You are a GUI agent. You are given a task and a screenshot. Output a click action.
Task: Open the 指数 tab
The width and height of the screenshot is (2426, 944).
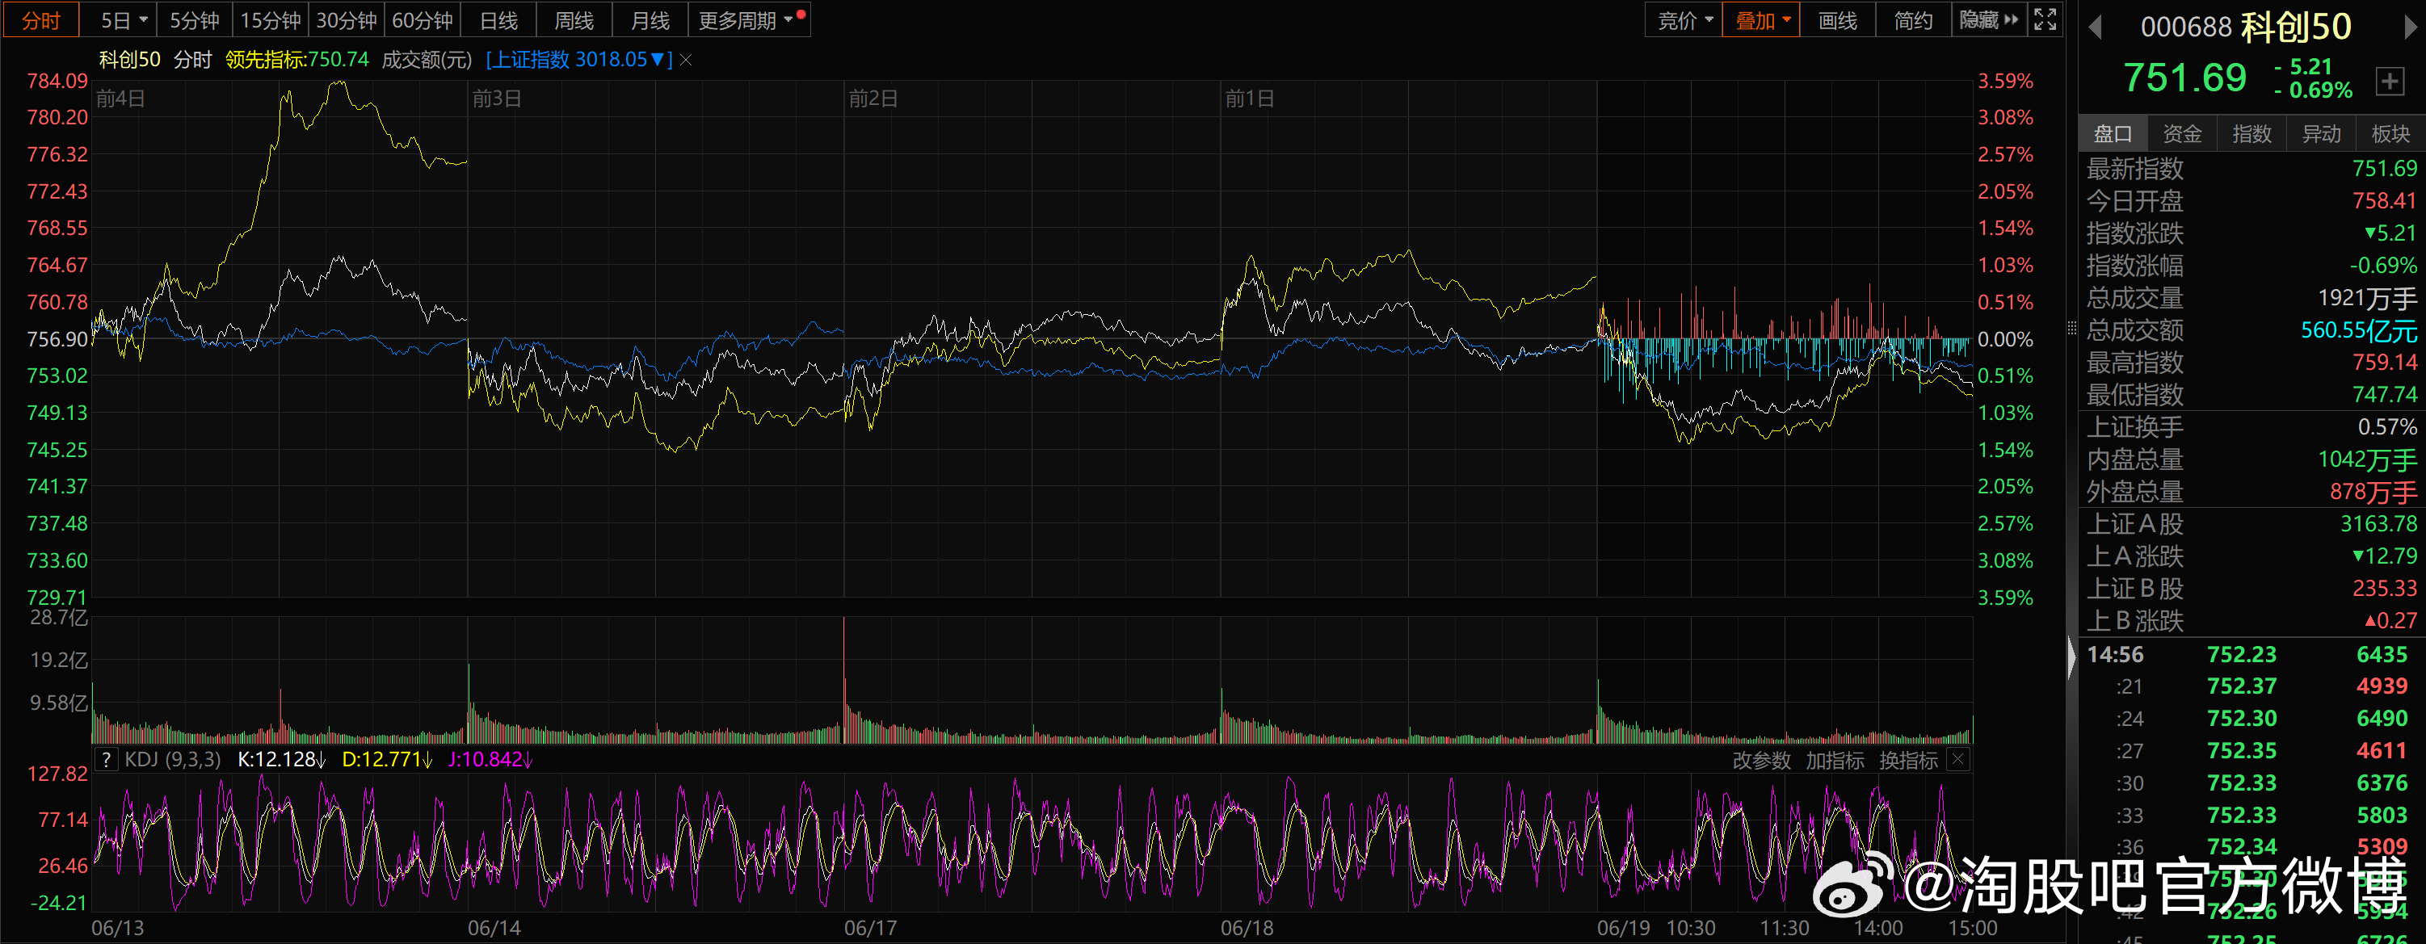(2252, 134)
